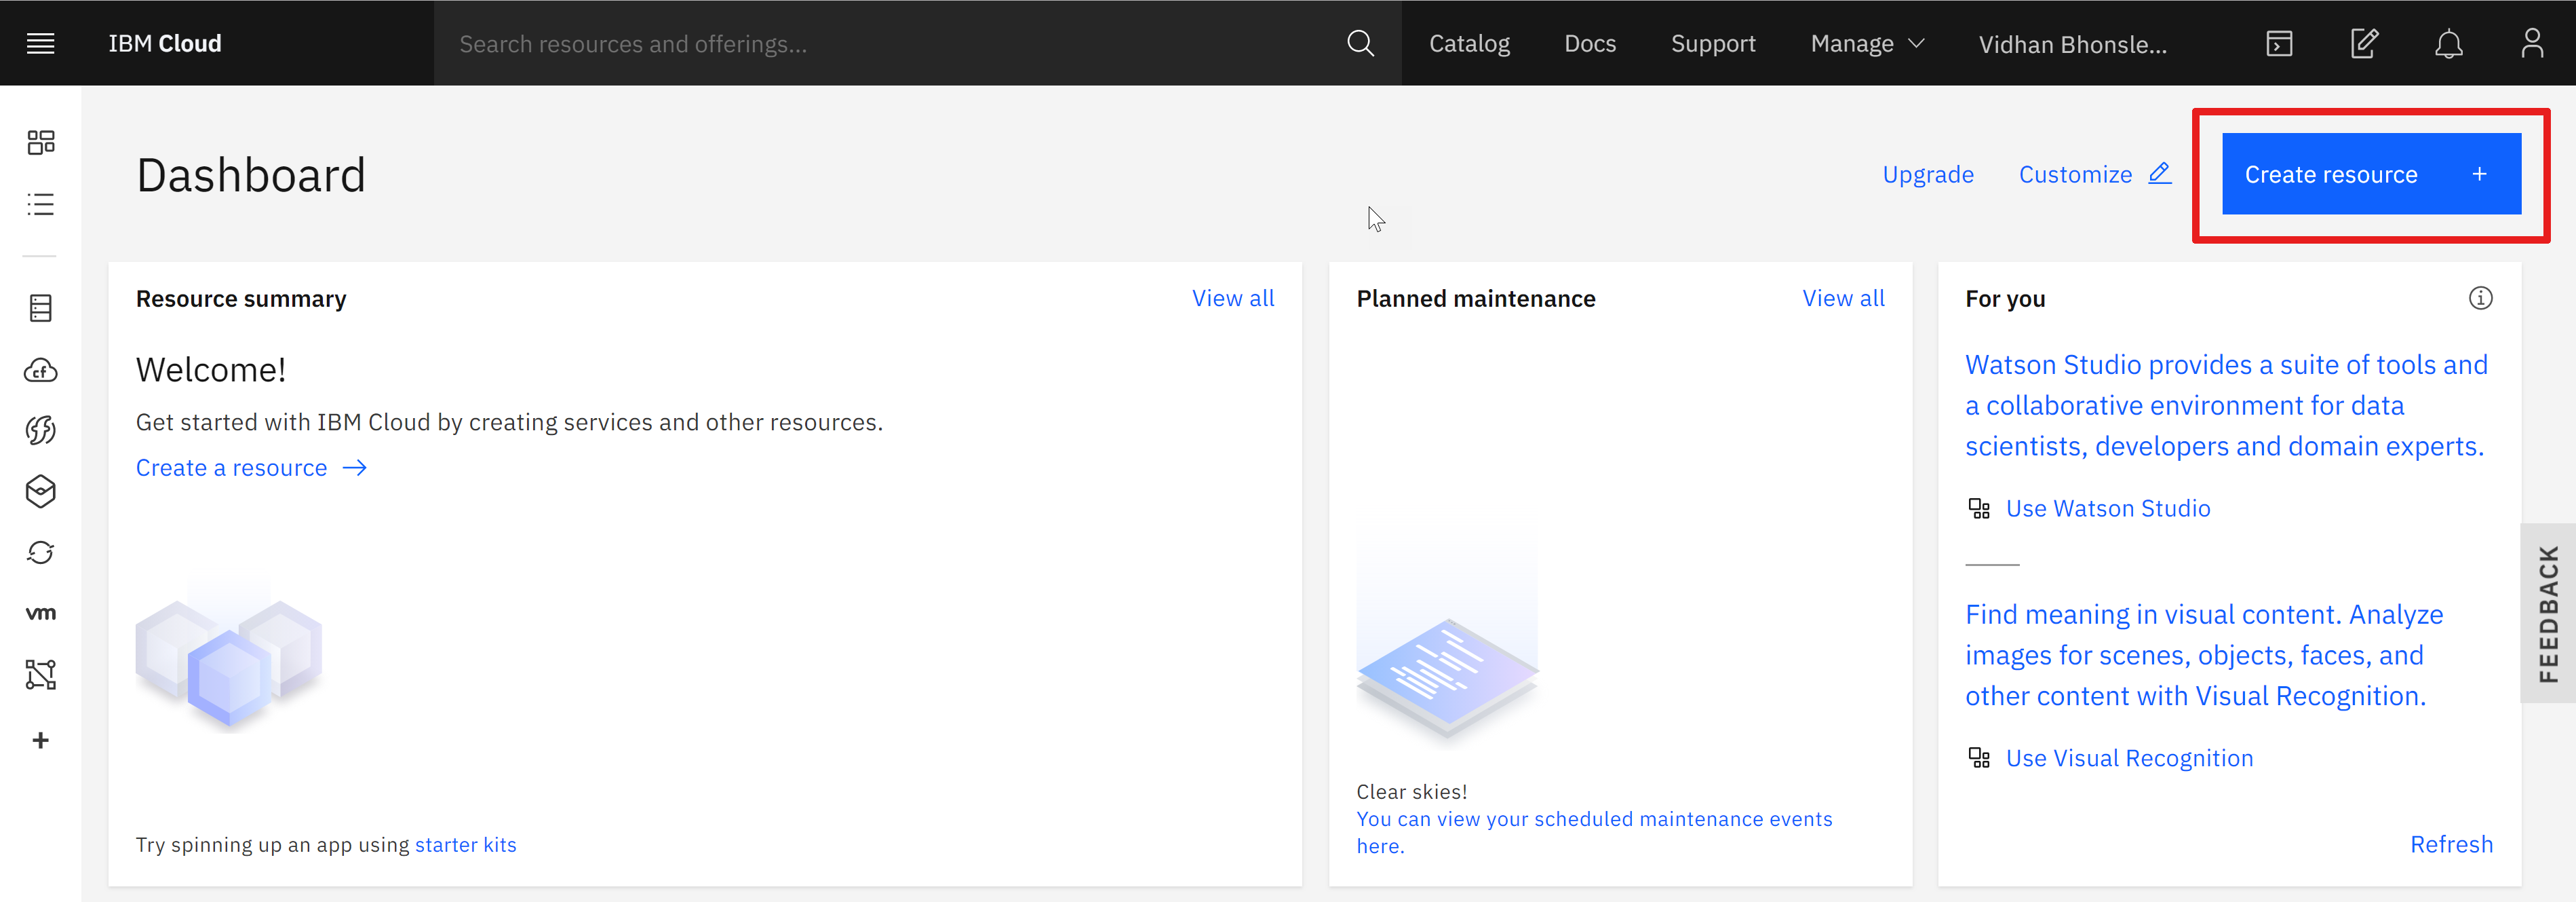
Task: Click View all in Planned maintenance
Action: 1843,299
